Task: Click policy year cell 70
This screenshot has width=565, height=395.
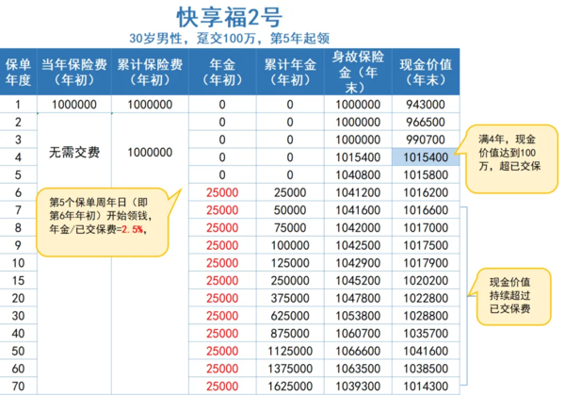Action: pos(18,387)
